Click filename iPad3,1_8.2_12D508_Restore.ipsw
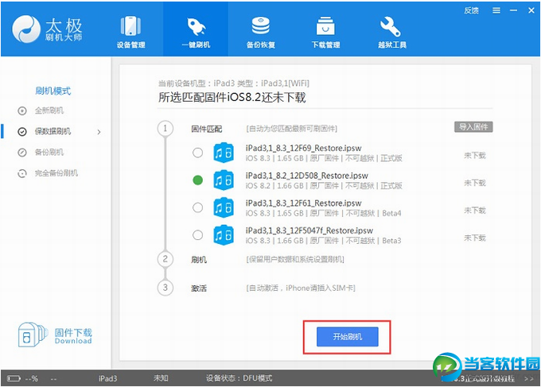The width and height of the screenshot is (541, 387). tap(307, 176)
